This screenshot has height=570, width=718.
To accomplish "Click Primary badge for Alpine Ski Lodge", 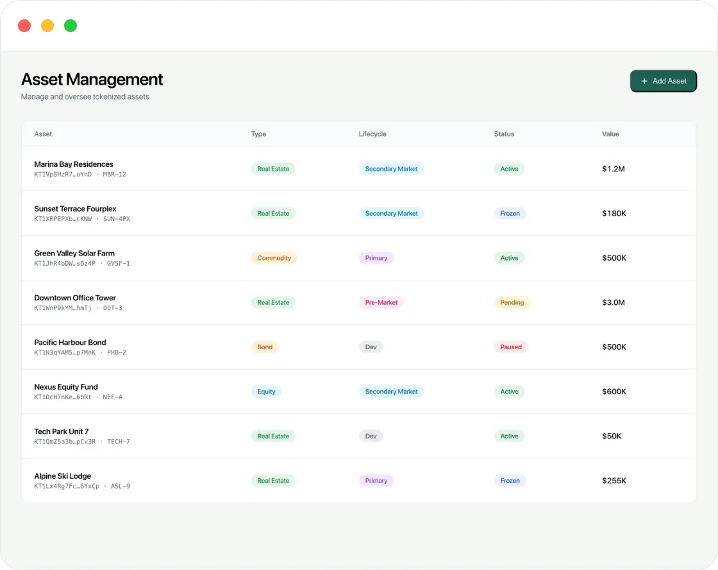I will tap(376, 480).
